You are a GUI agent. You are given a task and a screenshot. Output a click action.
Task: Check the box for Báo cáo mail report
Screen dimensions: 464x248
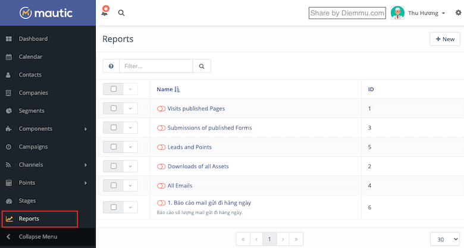(114, 207)
